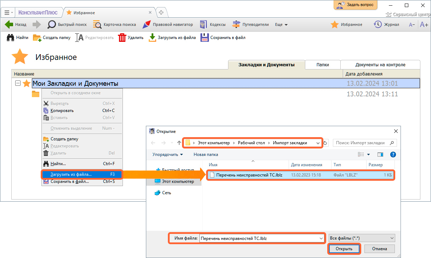The image size is (431, 258).
Task: Open Упорядочить dropdown menu
Action: (168, 155)
